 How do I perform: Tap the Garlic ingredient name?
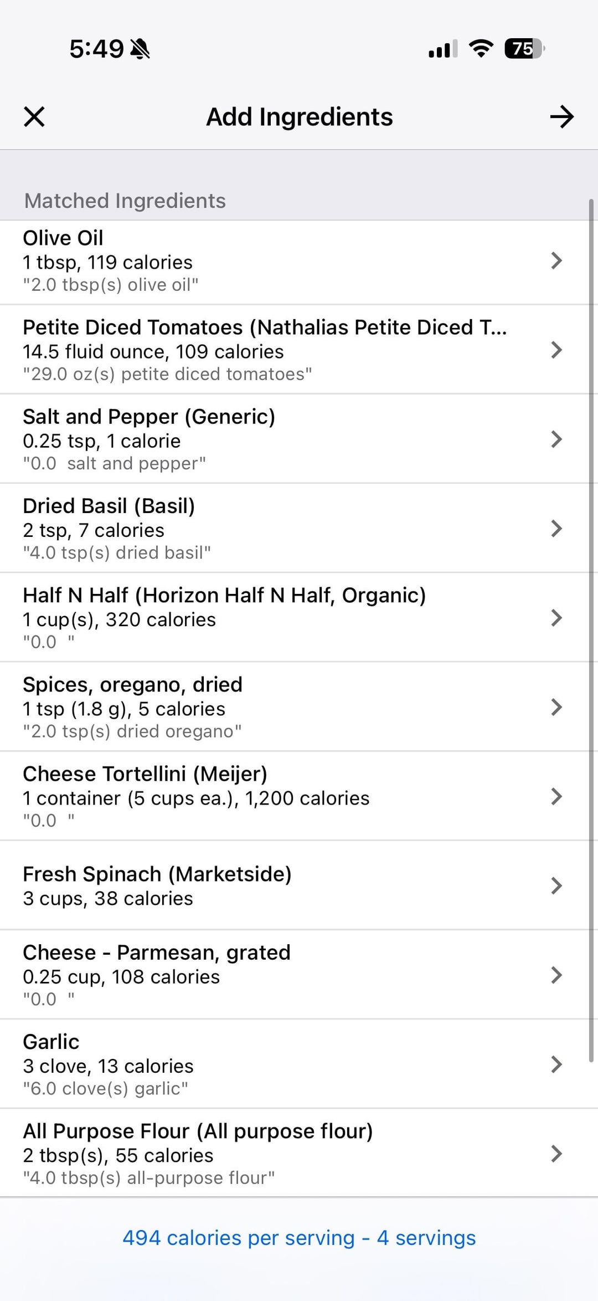click(51, 1042)
